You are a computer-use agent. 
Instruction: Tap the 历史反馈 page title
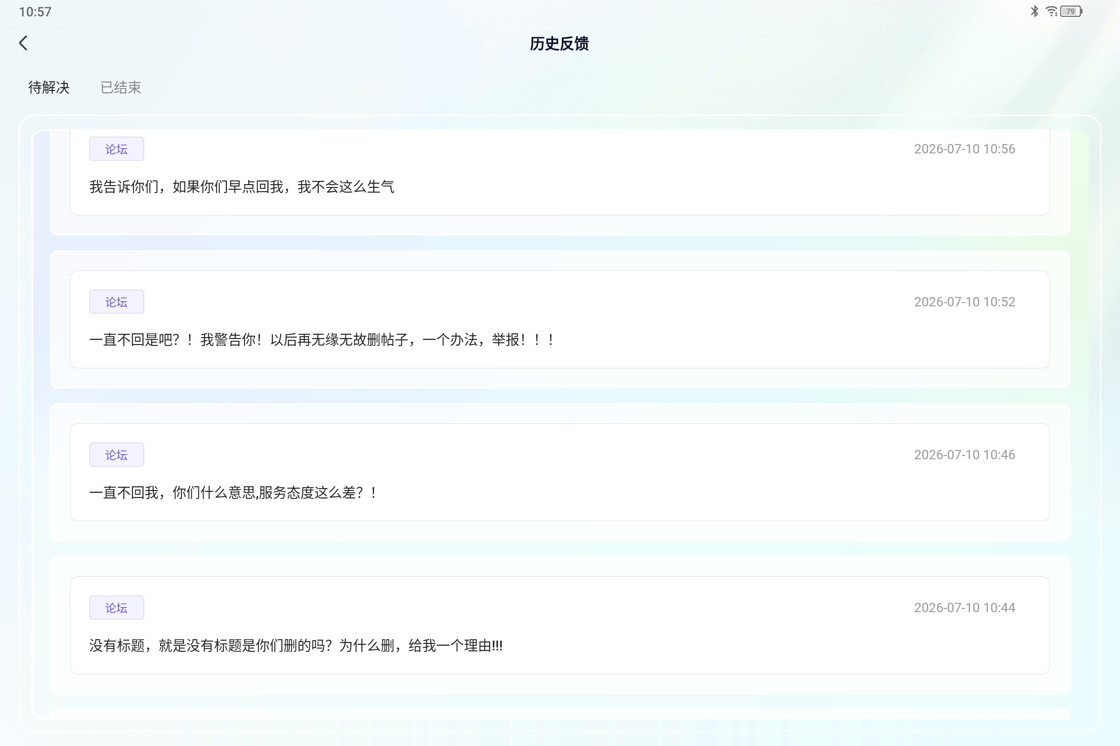click(x=560, y=44)
